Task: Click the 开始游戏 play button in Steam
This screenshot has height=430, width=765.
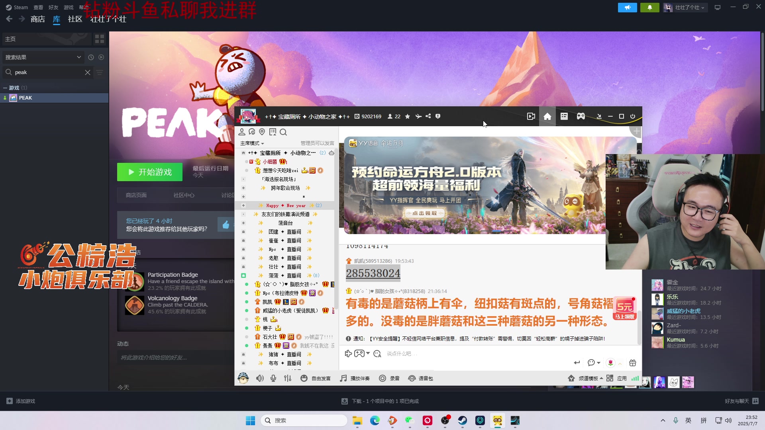Action: (150, 172)
